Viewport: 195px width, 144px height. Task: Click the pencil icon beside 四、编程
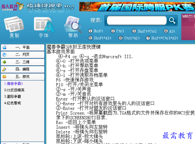click(5, 69)
